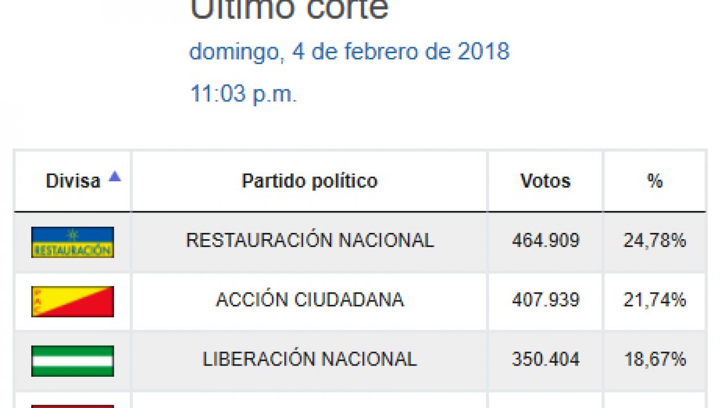Screen dimensions: 725x408
Task: Click the Liberación Nacional party flag
Action: pos(72,361)
